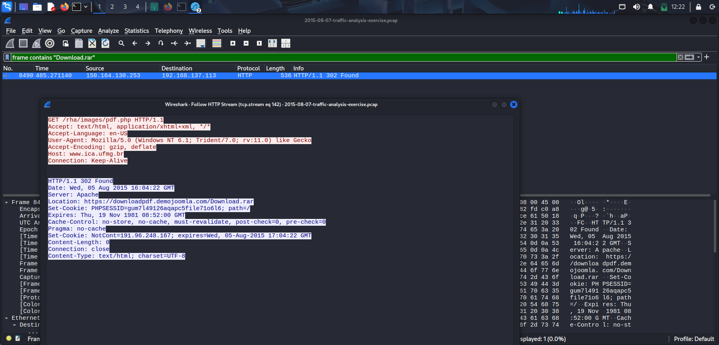Open the Telephony menu
Screen dimensions: 719x345
click(169, 31)
